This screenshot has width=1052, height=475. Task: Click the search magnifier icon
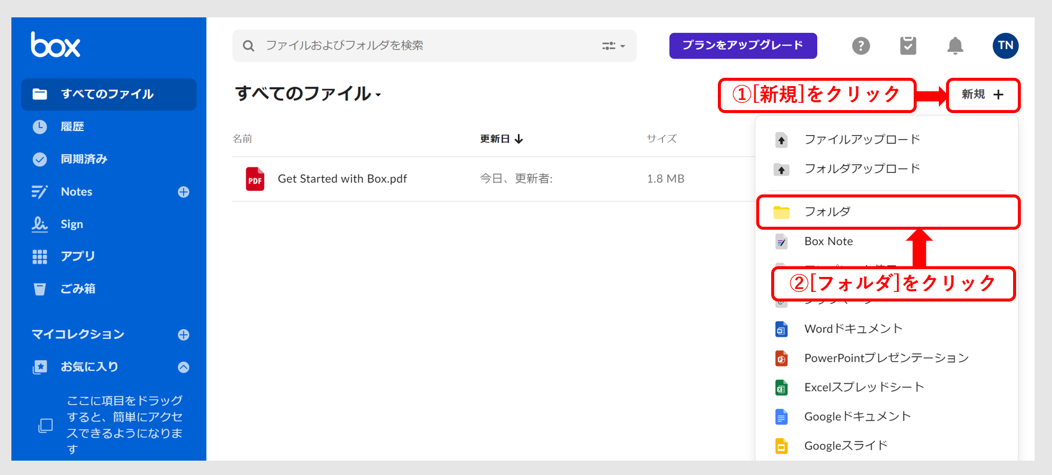[x=248, y=45]
